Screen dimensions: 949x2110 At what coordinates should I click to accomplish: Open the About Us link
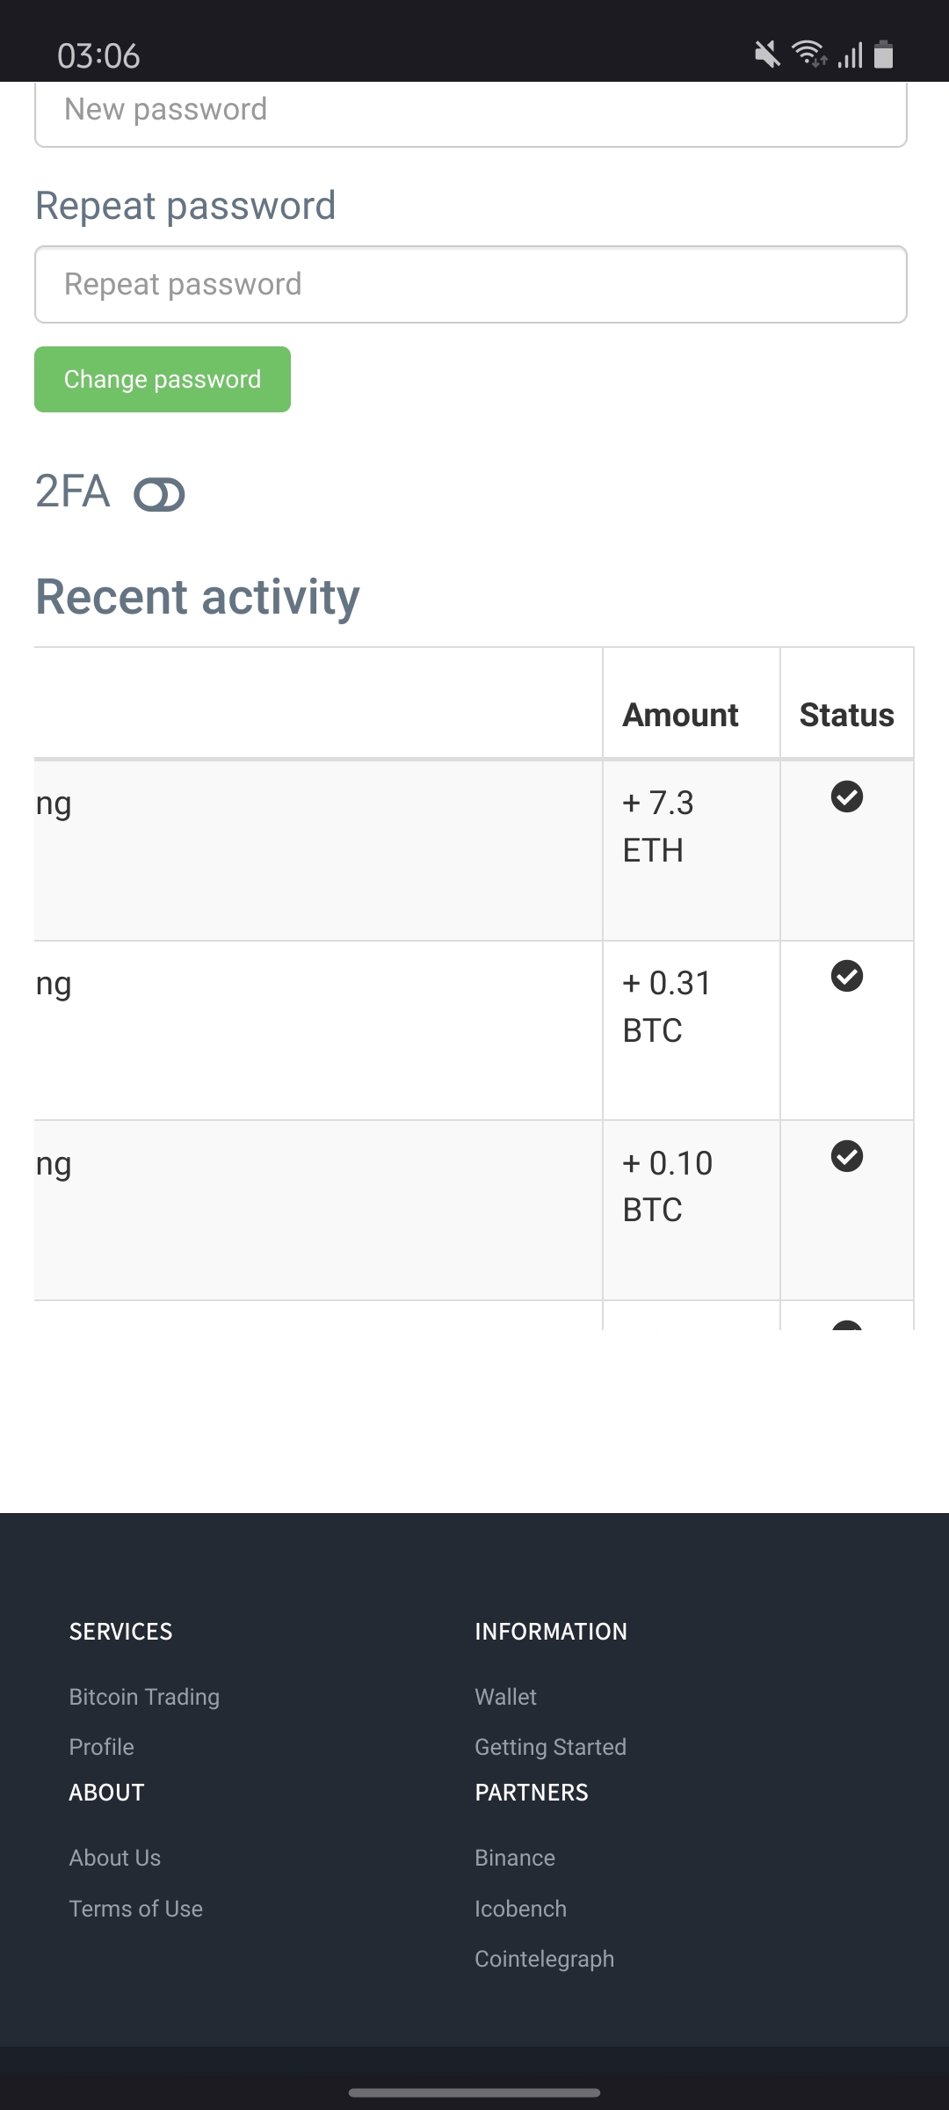[115, 1858]
